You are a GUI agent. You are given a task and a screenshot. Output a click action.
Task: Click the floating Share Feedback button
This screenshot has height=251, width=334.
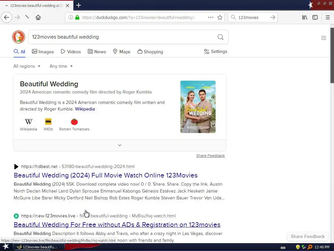pos(308,236)
